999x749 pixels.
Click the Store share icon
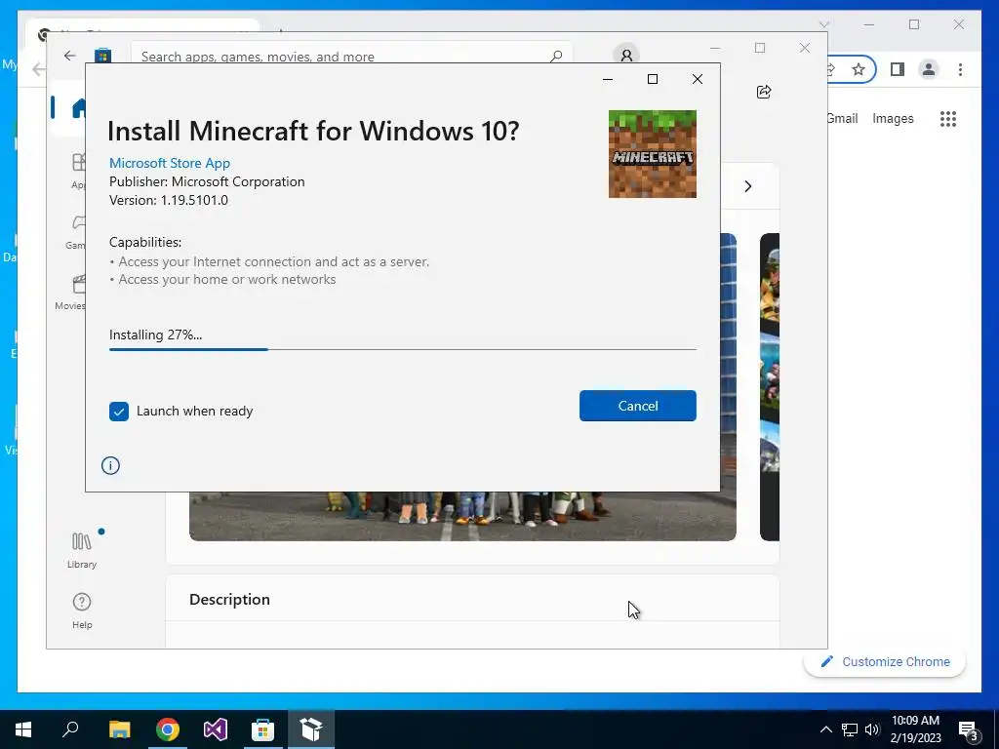764,92
